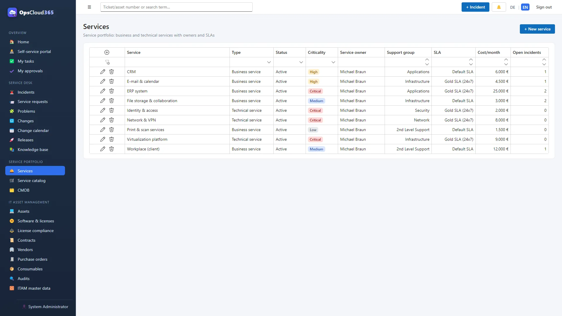Edit the Identity & access service
The height and width of the screenshot is (316, 562).
(103, 110)
